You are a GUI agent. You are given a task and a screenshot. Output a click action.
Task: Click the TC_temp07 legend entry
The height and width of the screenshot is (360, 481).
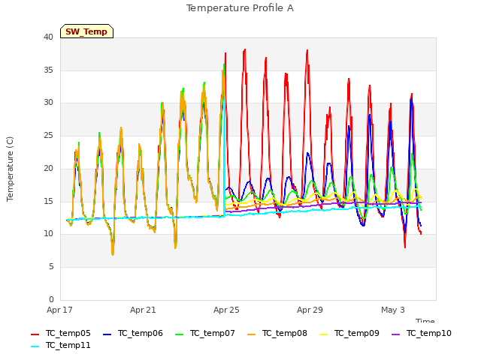click(x=205, y=333)
